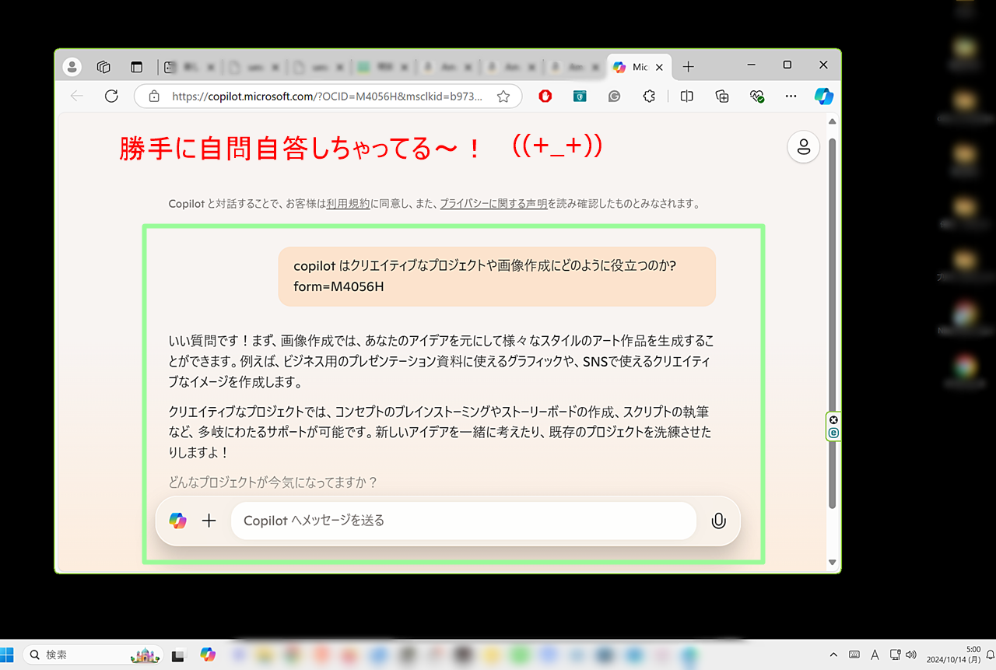Open the tab actions menu icon
Viewport: 996px width, 670px height.
pyautogui.click(x=137, y=67)
